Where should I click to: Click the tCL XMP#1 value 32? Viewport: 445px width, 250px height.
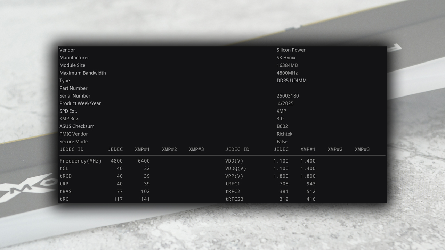pos(147,168)
